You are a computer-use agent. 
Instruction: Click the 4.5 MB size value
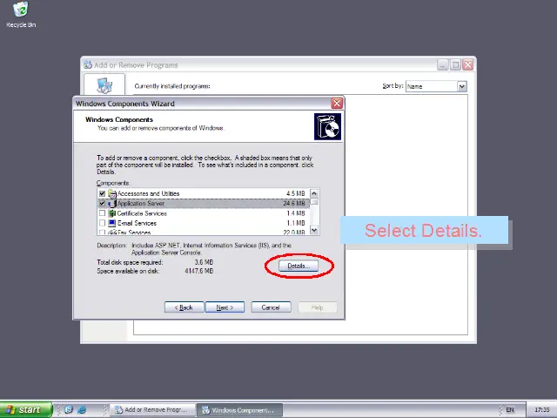(296, 193)
